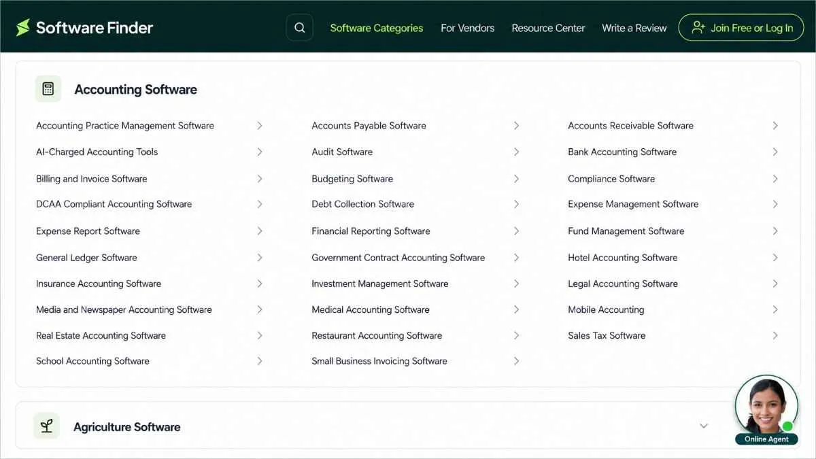This screenshot has height=459, width=816.
Task: Open the search magnifier button
Action: tap(300, 28)
